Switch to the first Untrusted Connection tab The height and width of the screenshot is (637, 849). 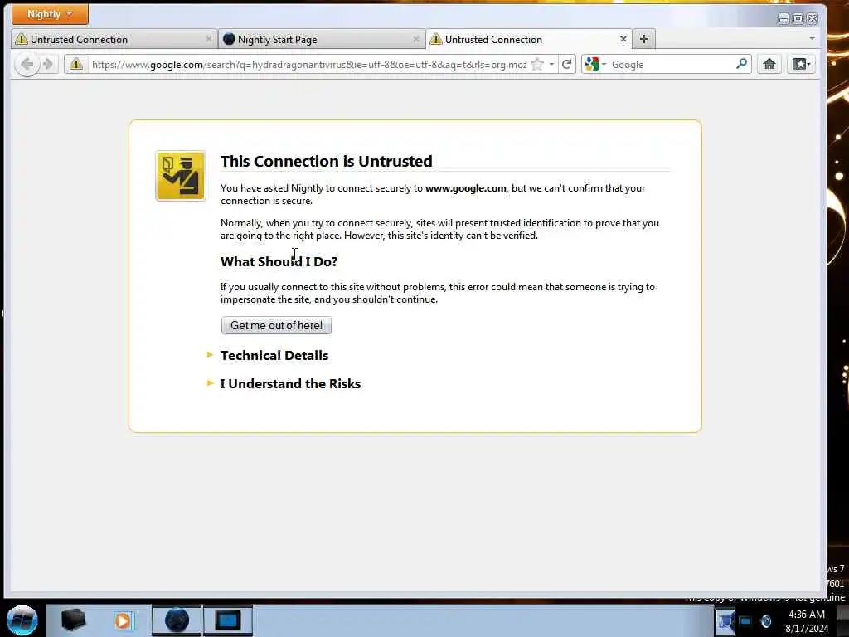tap(114, 40)
